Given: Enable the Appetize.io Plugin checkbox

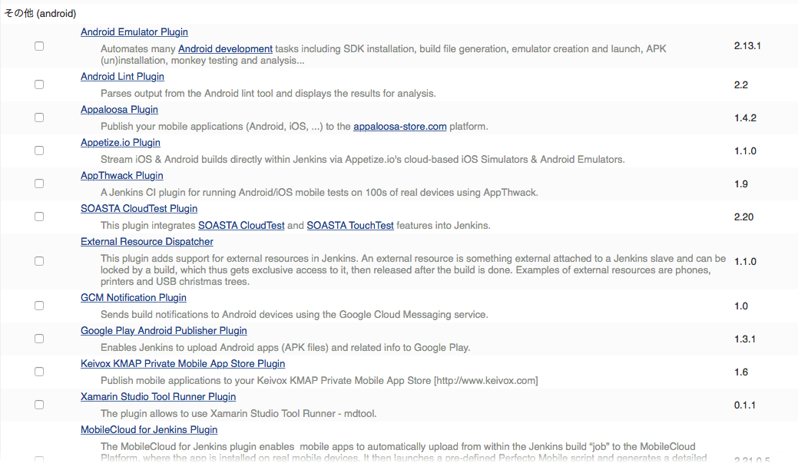Looking at the screenshot, I should [39, 150].
